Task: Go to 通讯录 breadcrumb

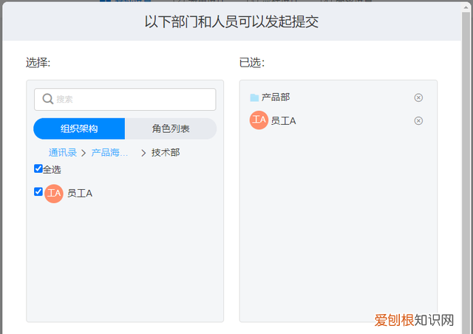Action: coord(63,152)
